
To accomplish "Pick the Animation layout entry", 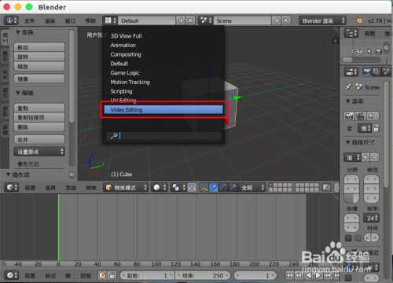I will (x=123, y=45).
